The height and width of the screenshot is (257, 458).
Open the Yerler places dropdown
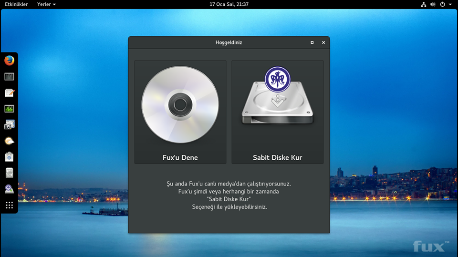46,4
